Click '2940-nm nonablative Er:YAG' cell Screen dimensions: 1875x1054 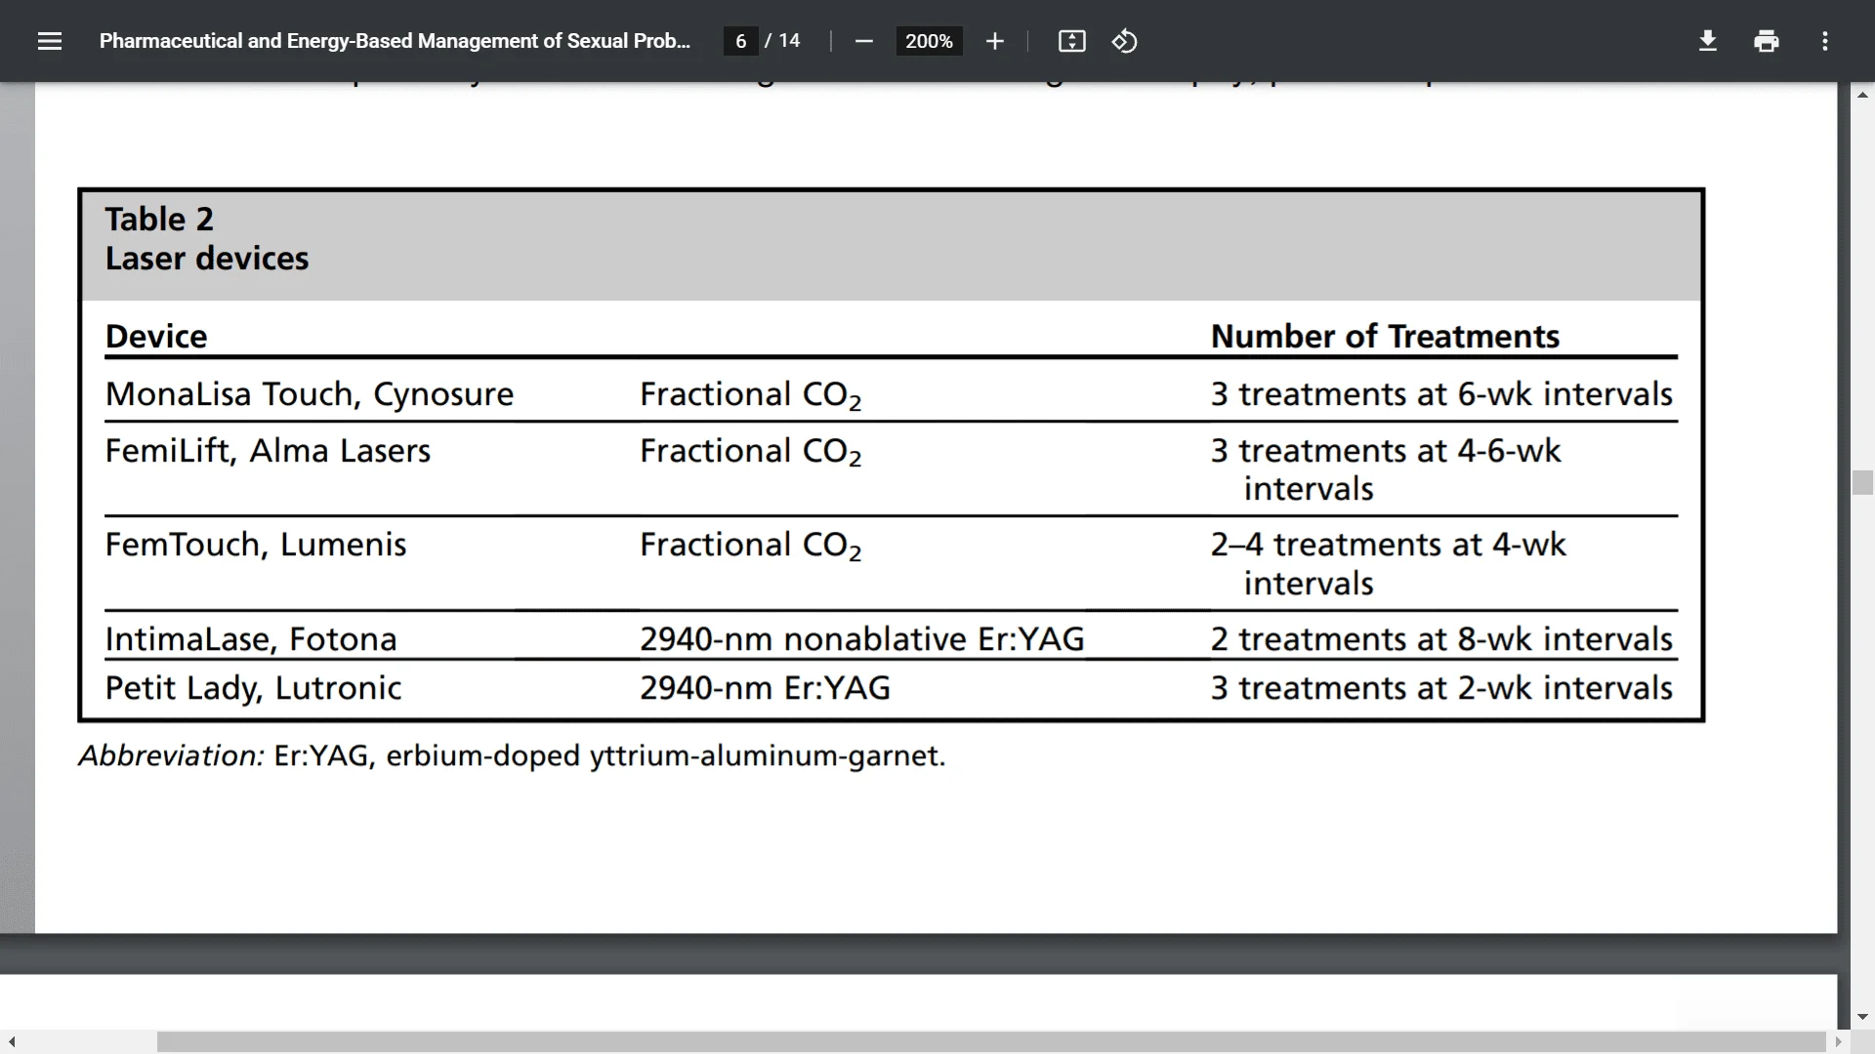(x=862, y=639)
